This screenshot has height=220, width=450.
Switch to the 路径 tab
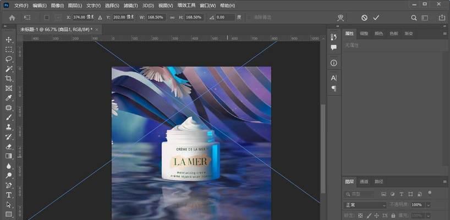(378, 182)
